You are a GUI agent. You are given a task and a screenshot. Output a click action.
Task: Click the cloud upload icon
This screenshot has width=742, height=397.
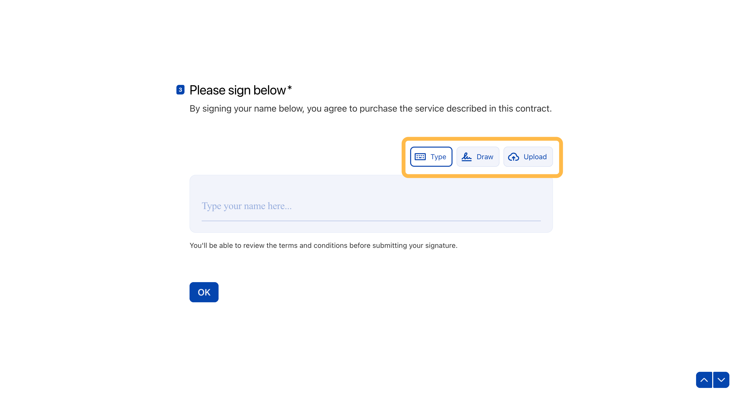513,157
